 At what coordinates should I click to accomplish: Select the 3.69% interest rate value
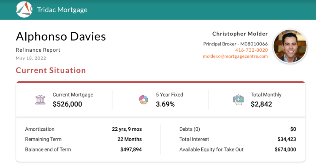tap(165, 104)
